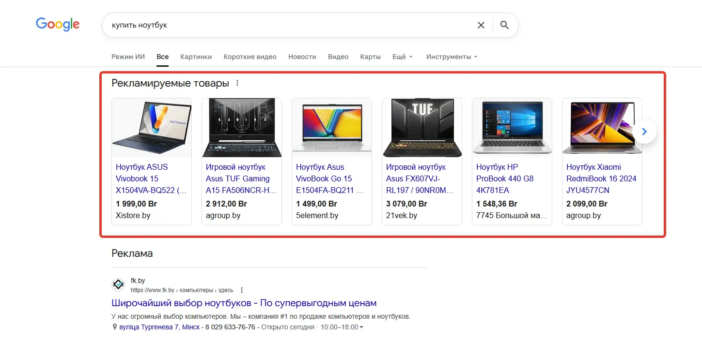702x340 pixels.
Task: Open the three-dot menu next to the fk.by URL
Action: point(241,290)
